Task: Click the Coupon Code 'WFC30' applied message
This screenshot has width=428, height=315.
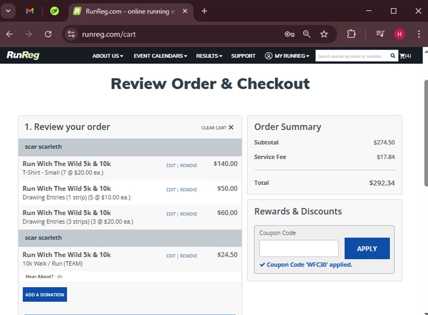Action: coord(306,265)
